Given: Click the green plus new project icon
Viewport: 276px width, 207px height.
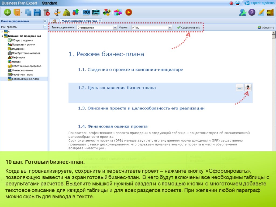Looking at the screenshot, I should [7, 12].
